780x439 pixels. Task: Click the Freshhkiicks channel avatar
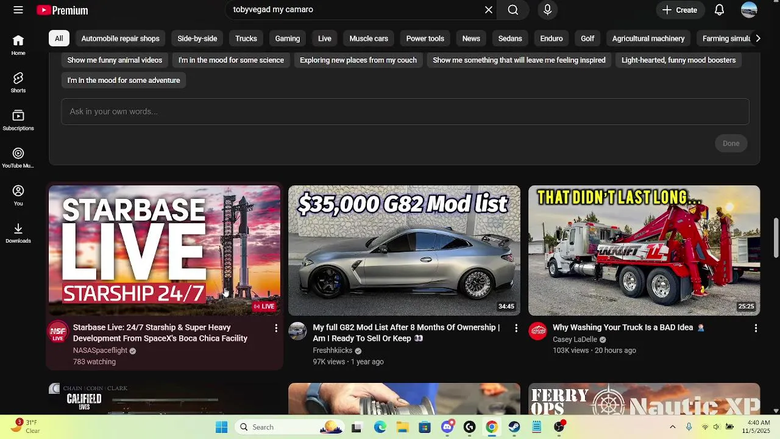click(297, 331)
